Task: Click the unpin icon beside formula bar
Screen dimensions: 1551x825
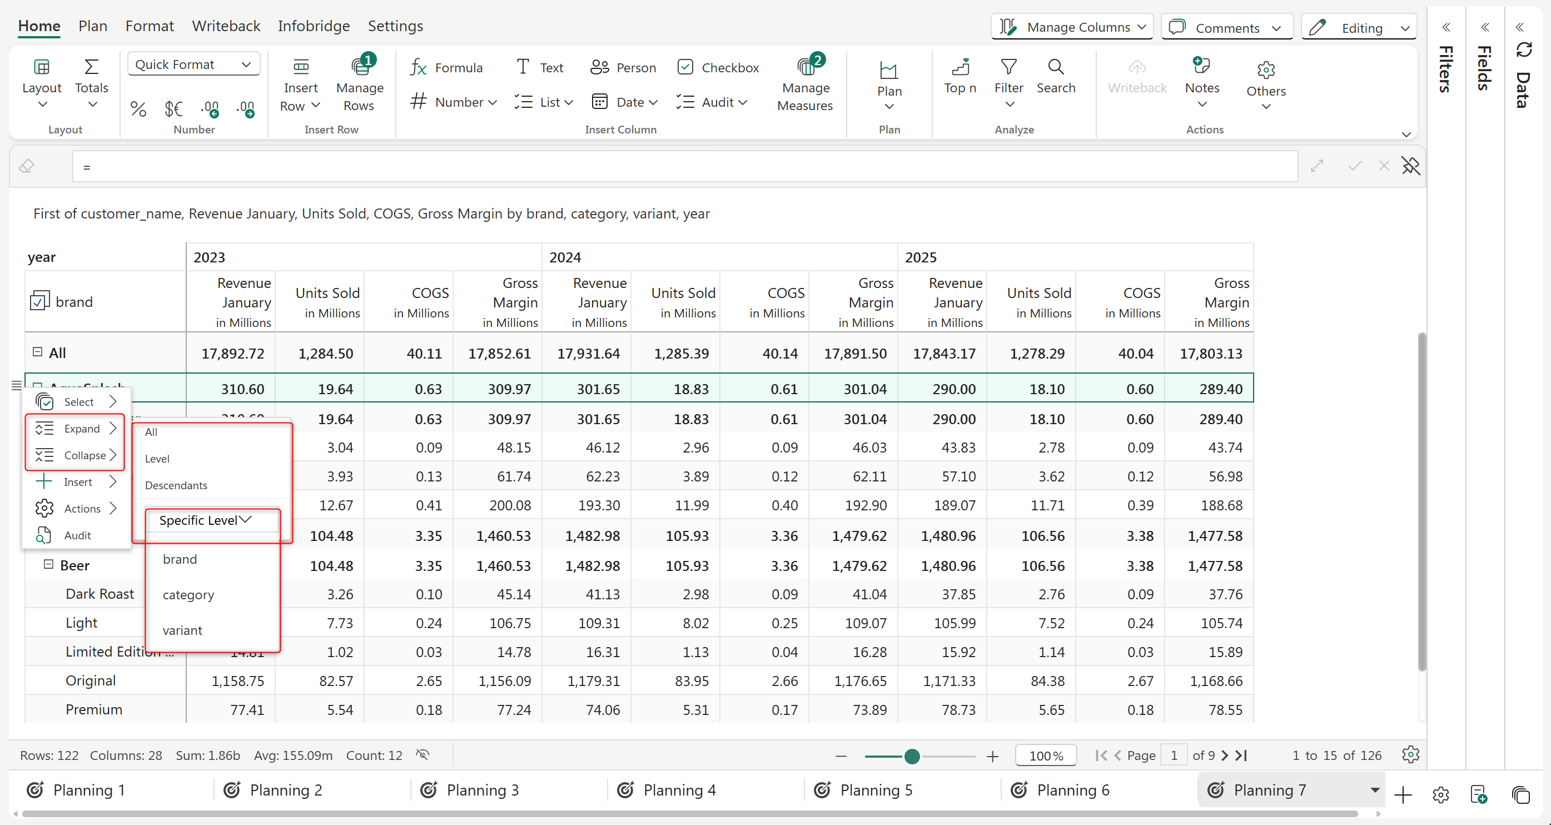Action: 1411,166
